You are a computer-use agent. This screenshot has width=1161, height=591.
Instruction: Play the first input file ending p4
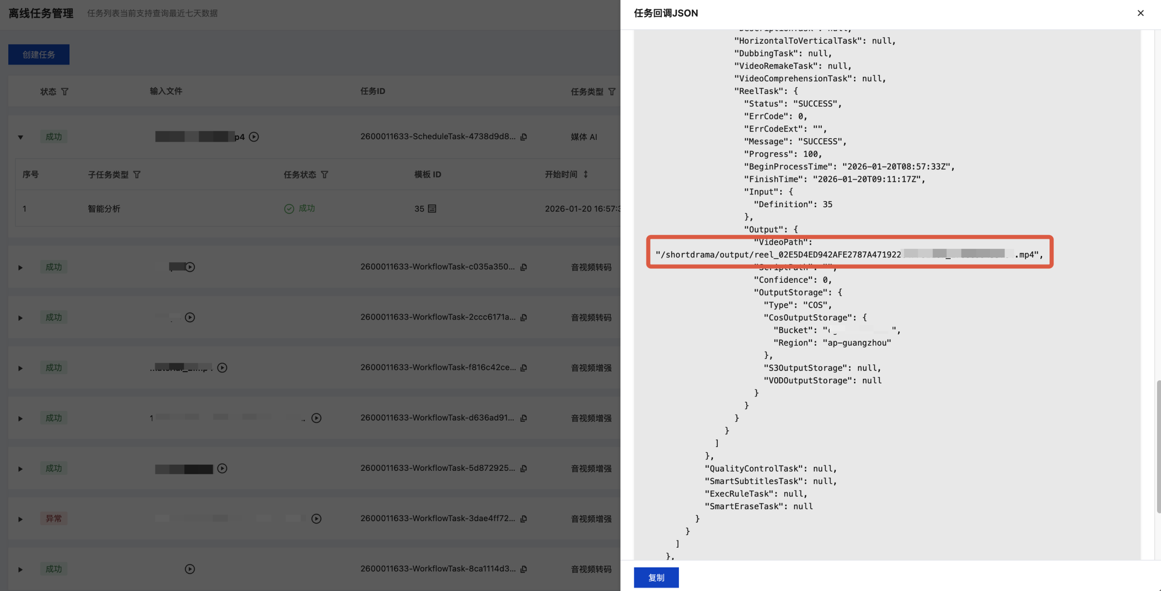click(x=254, y=136)
